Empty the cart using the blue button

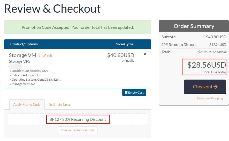click(134, 92)
